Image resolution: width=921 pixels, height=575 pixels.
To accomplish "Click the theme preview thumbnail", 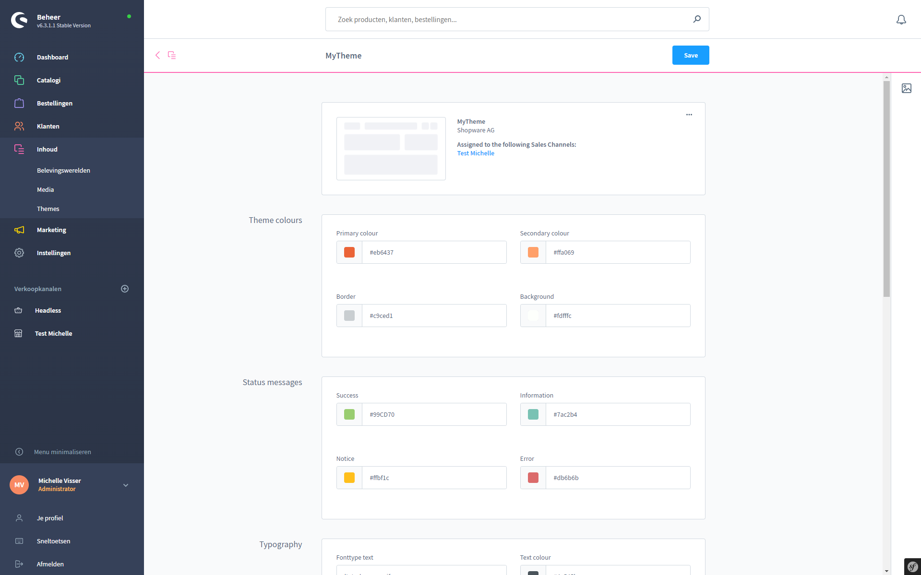I will point(391,149).
